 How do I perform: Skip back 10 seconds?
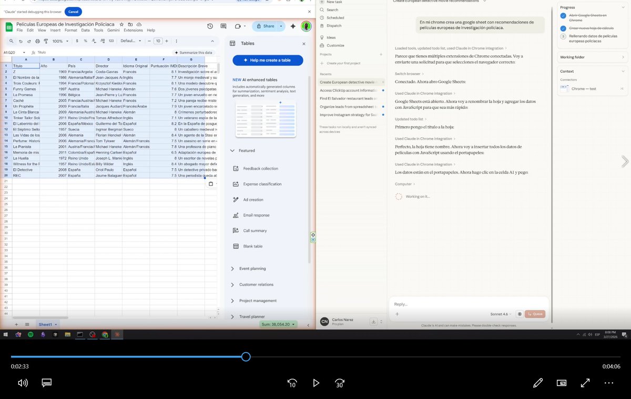(292, 383)
